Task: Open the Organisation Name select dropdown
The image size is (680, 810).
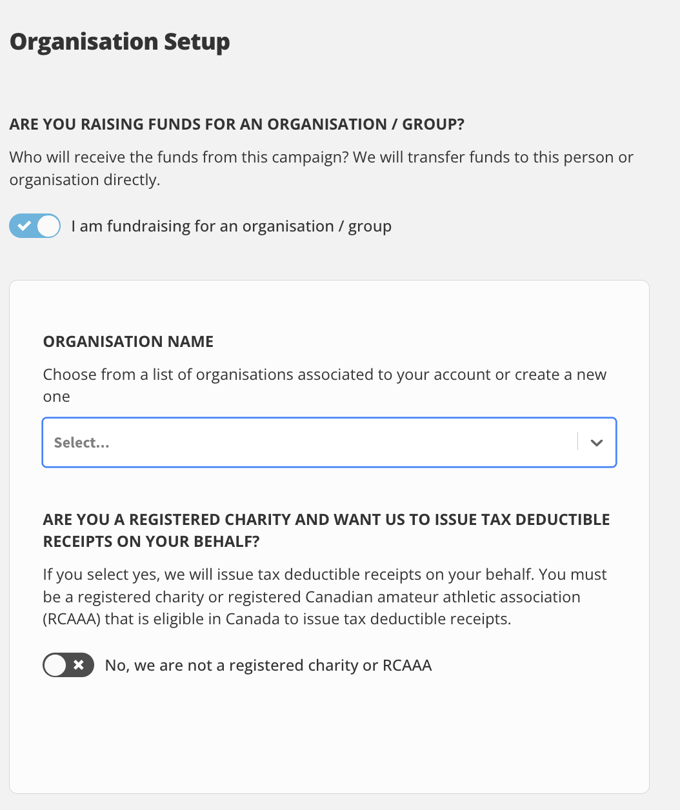Action: [330, 442]
